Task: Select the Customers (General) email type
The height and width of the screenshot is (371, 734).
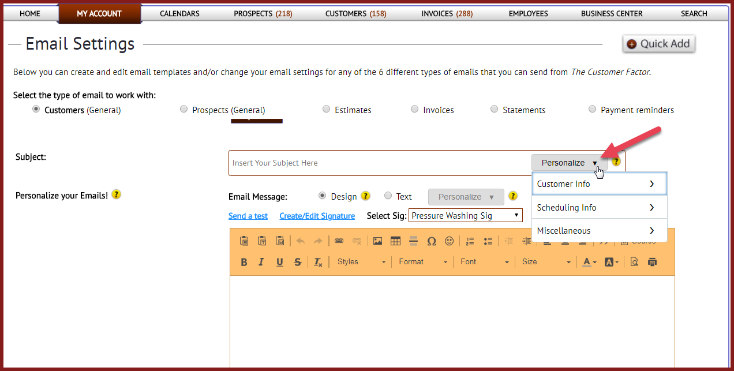Action: [x=36, y=109]
